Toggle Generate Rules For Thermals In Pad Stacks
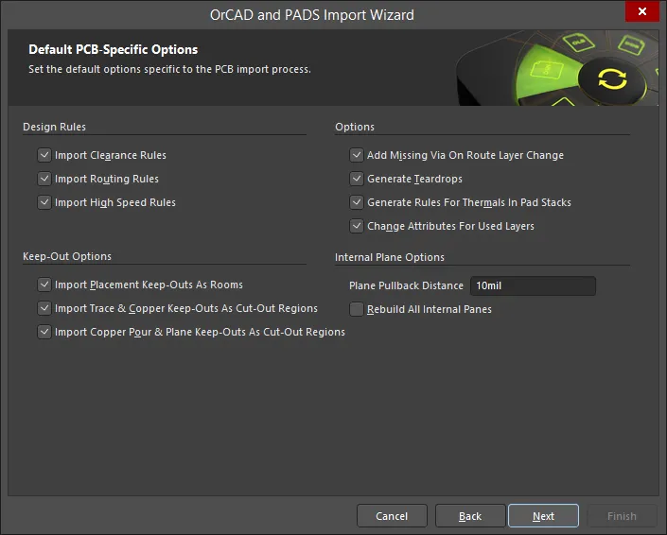This screenshot has height=535, width=667. tap(357, 202)
